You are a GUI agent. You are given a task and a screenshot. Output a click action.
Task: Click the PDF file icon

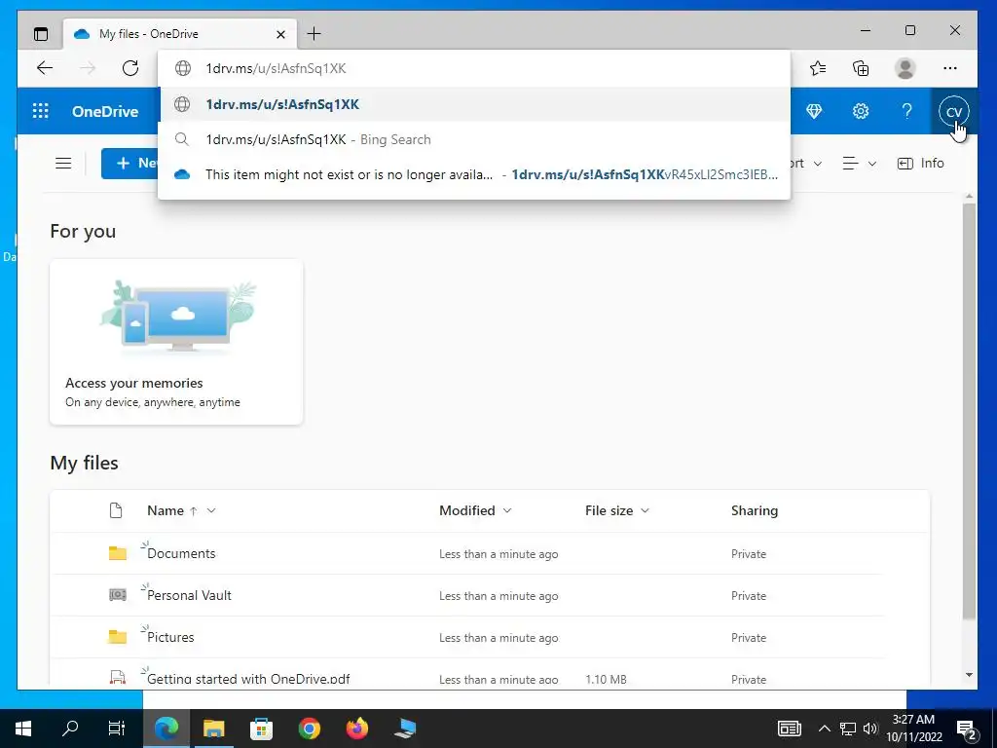pyautogui.click(x=118, y=678)
